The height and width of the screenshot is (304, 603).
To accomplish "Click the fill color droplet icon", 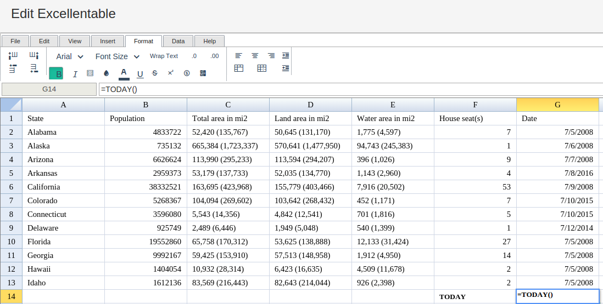I will click(x=107, y=73).
